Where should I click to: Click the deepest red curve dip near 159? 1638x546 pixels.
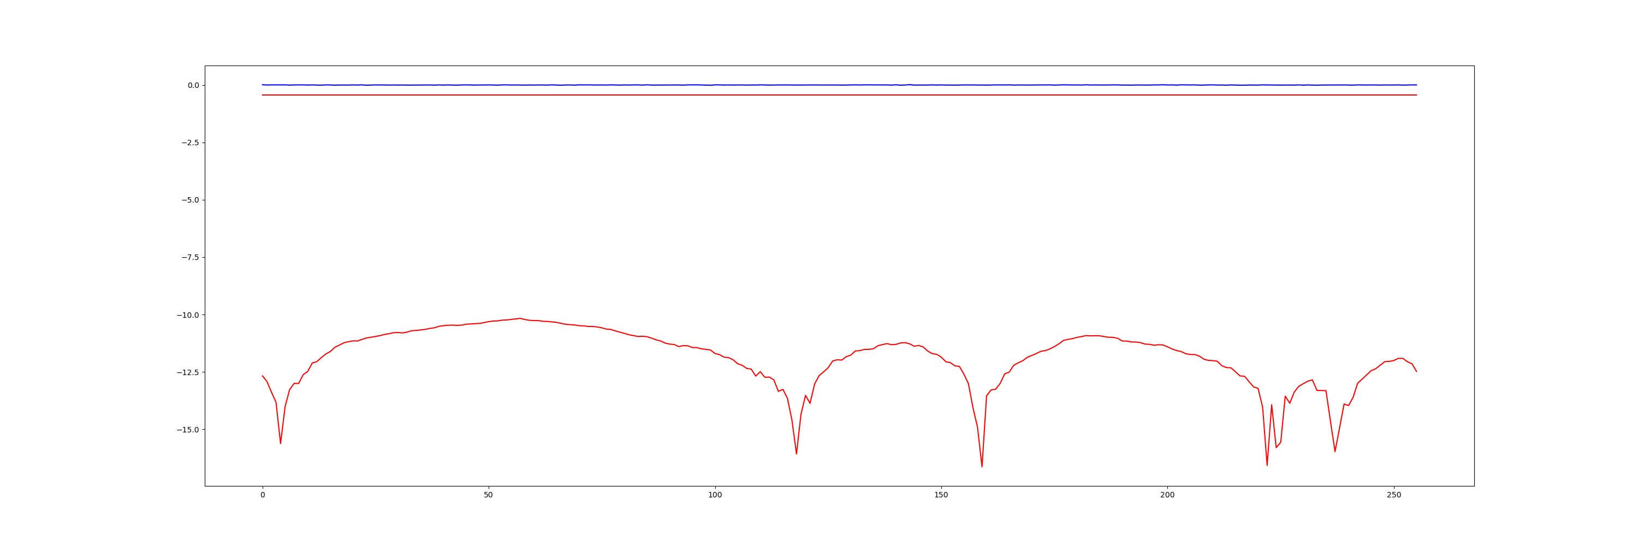pos(982,465)
